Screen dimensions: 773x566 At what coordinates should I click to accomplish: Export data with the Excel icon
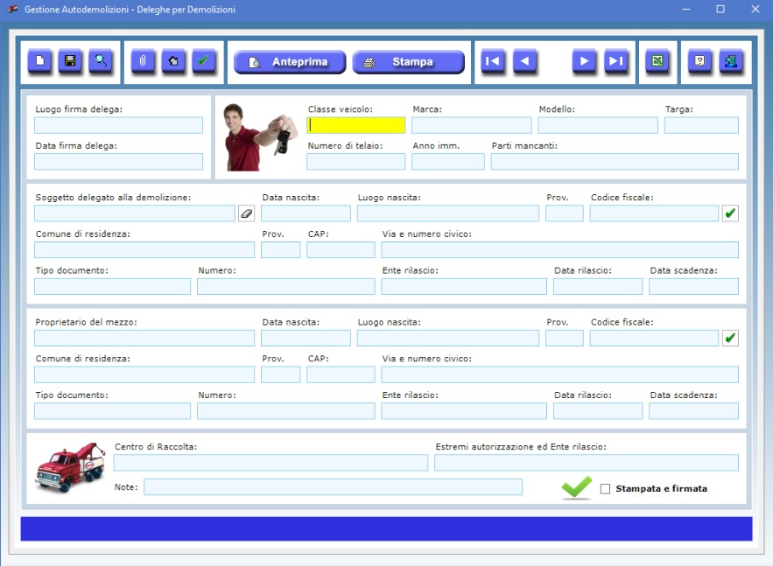pyautogui.click(x=657, y=61)
